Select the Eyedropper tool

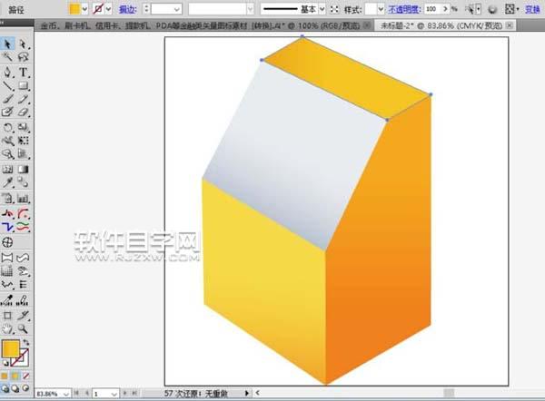click(7, 182)
